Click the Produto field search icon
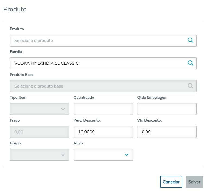205x192 pixels. pyautogui.click(x=191, y=41)
